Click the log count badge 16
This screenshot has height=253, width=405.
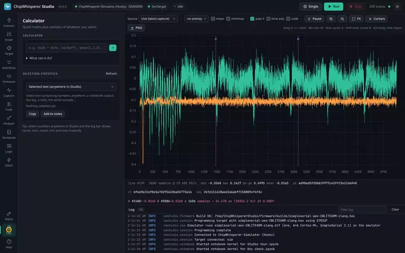pos(140,210)
